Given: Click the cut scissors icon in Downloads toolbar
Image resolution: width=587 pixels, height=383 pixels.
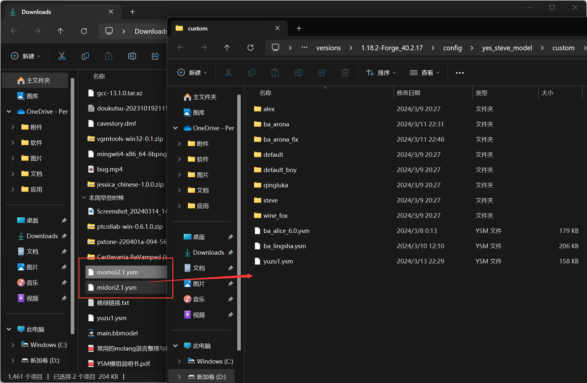Looking at the screenshot, I should coord(62,56).
